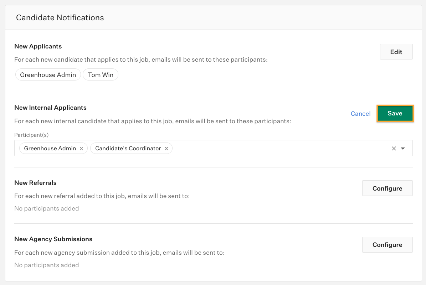
Task: Click 'No participants added' under New Referrals
Action: click(x=47, y=208)
